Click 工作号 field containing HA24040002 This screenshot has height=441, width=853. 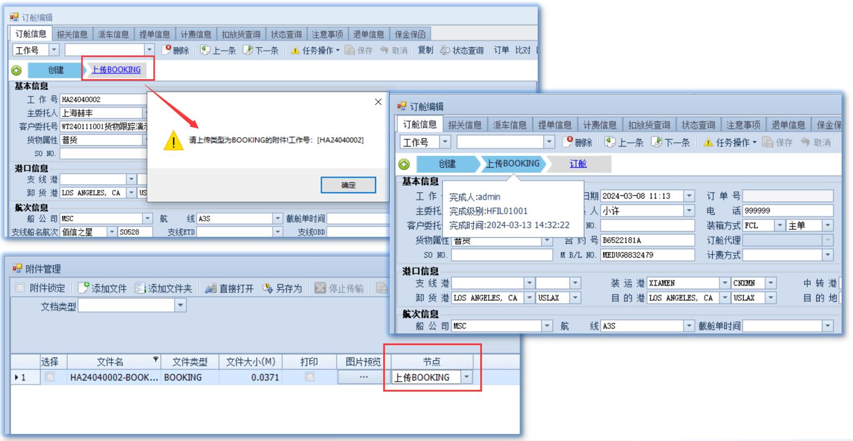coord(103,99)
